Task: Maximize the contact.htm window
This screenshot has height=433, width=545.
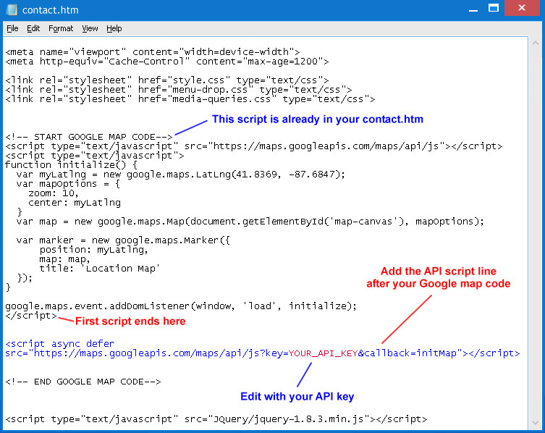Action: [493, 8]
